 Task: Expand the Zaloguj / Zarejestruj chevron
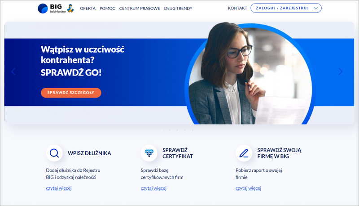pos(316,8)
